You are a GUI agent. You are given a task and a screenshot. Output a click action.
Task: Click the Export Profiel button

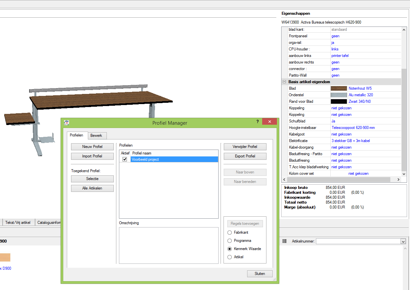[x=245, y=156]
